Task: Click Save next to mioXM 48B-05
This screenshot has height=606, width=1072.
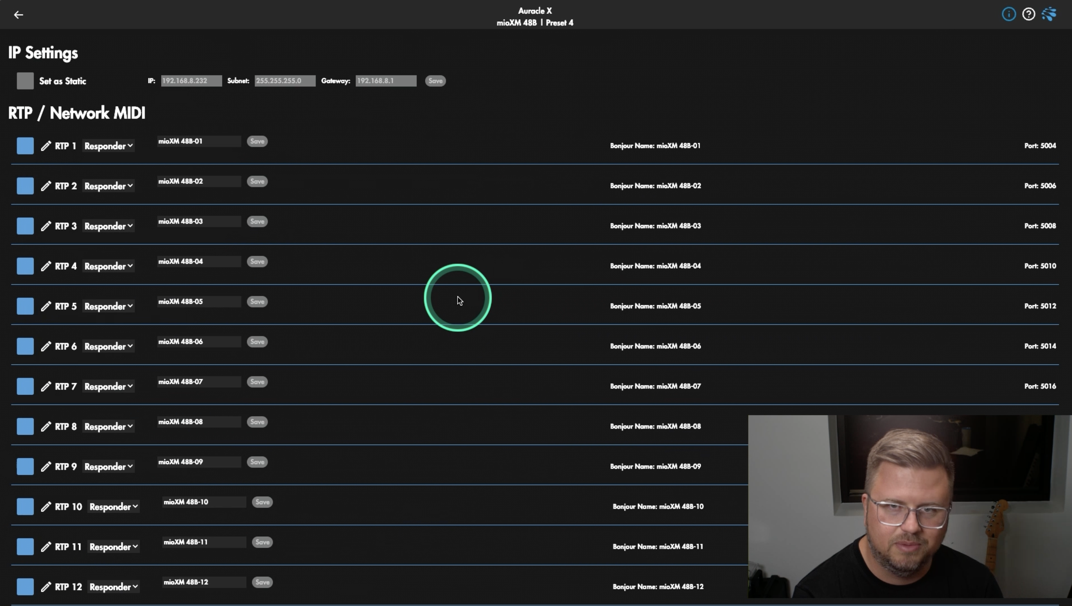Action: 257,302
